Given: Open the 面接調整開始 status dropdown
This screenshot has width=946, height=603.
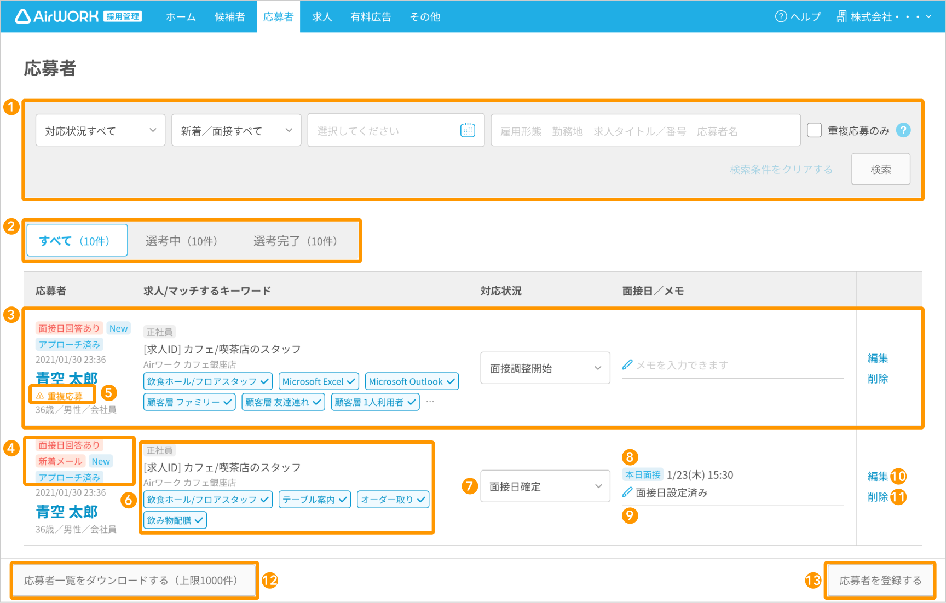Looking at the screenshot, I should [x=545, y=368].
